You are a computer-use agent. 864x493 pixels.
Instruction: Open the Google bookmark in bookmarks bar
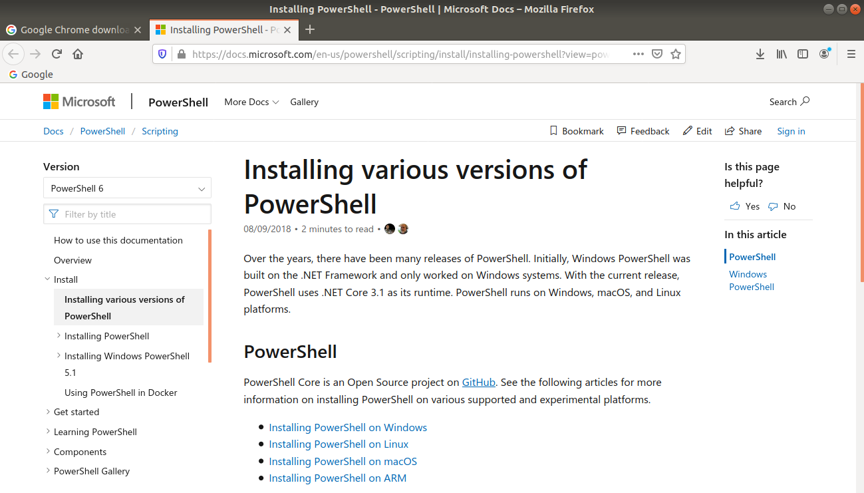click(x=31, y=75)
